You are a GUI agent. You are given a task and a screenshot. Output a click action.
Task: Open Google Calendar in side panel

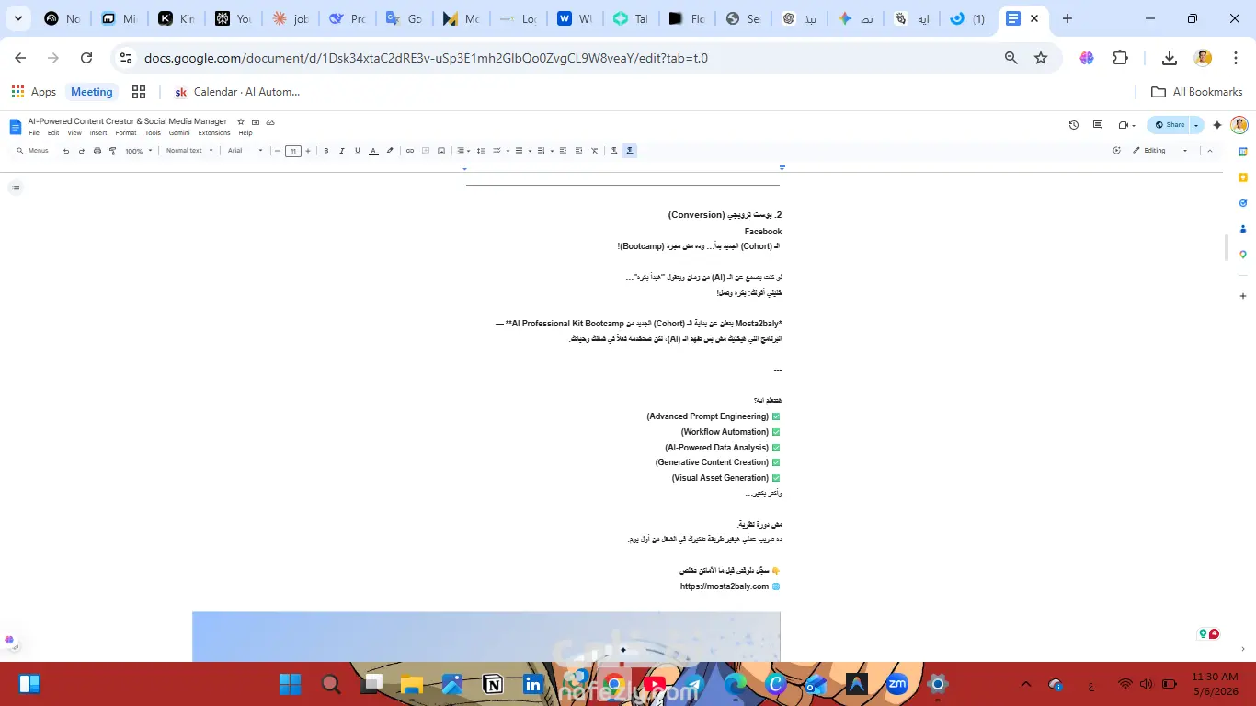(x=1243, y=152)
